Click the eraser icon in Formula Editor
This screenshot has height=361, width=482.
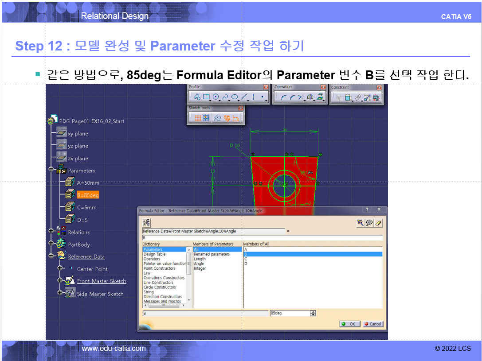point(378,223)
